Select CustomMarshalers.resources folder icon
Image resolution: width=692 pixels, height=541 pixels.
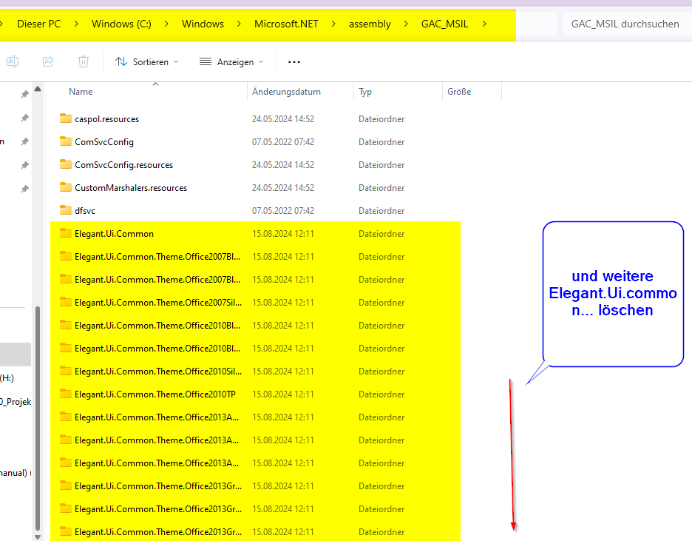tap(66, 187)
